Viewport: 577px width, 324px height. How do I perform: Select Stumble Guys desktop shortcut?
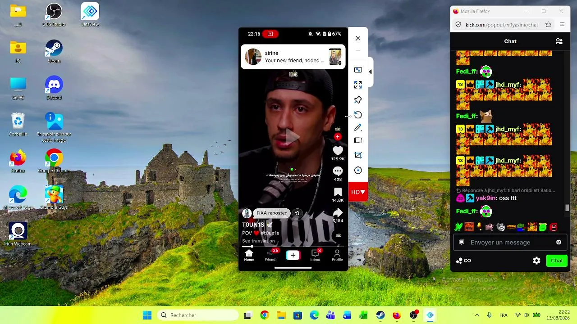pos(54,198)
